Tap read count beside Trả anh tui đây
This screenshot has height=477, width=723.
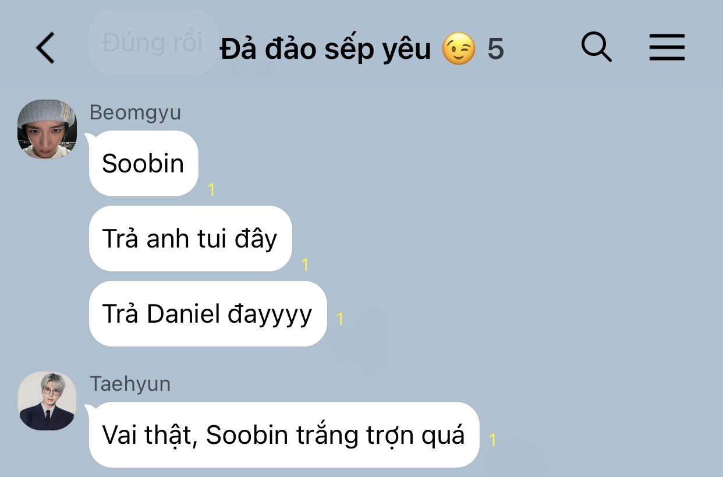(x=305, y=265)
